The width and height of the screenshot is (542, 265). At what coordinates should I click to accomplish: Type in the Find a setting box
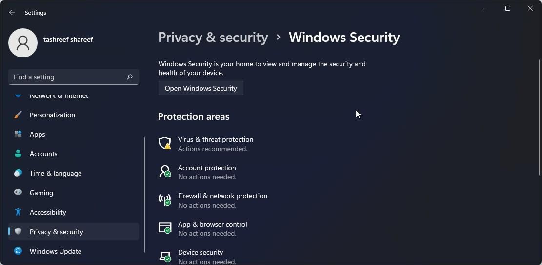tap(67, 77)
